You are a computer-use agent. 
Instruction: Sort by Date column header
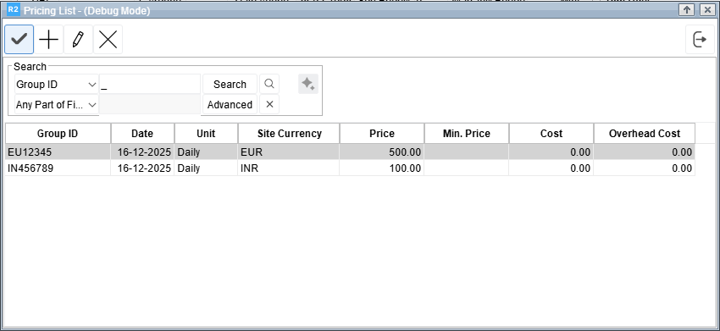(x=142, y=134)
